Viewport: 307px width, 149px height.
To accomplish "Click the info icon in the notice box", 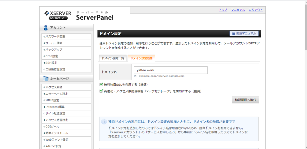I will tap(104, 122).
